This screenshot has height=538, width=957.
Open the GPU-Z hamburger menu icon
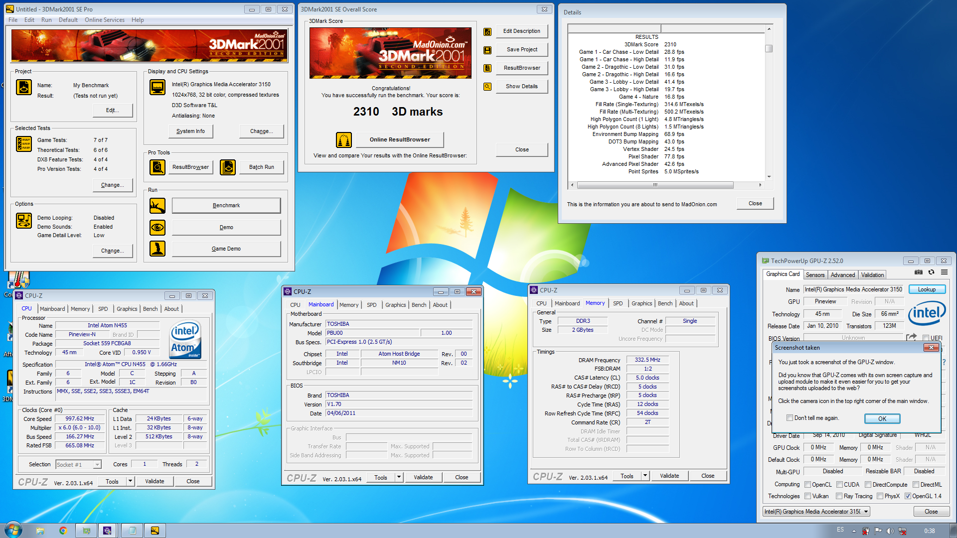[x=944, y=272]
